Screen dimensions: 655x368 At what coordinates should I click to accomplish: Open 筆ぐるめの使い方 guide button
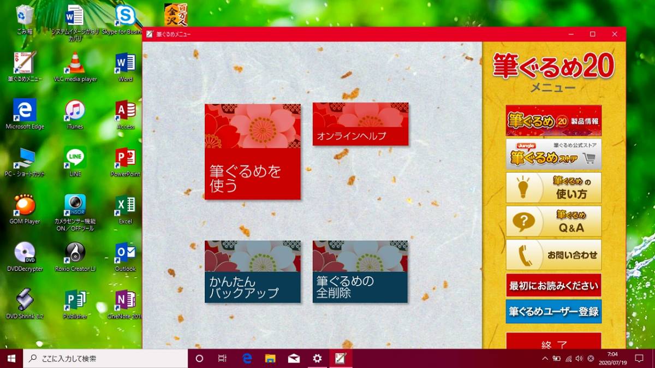pyautogui.click(x=553, y=187)
